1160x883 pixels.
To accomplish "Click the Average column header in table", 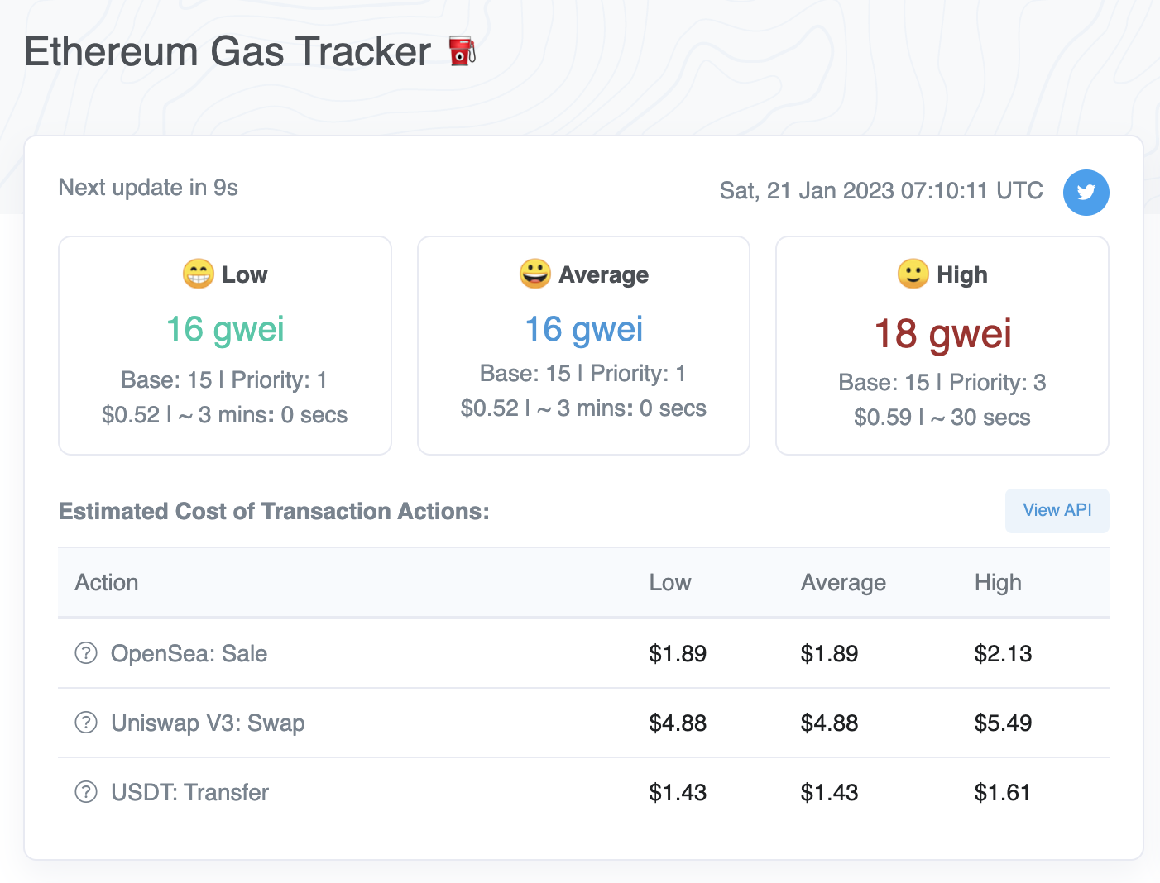I will coord(842,583).
